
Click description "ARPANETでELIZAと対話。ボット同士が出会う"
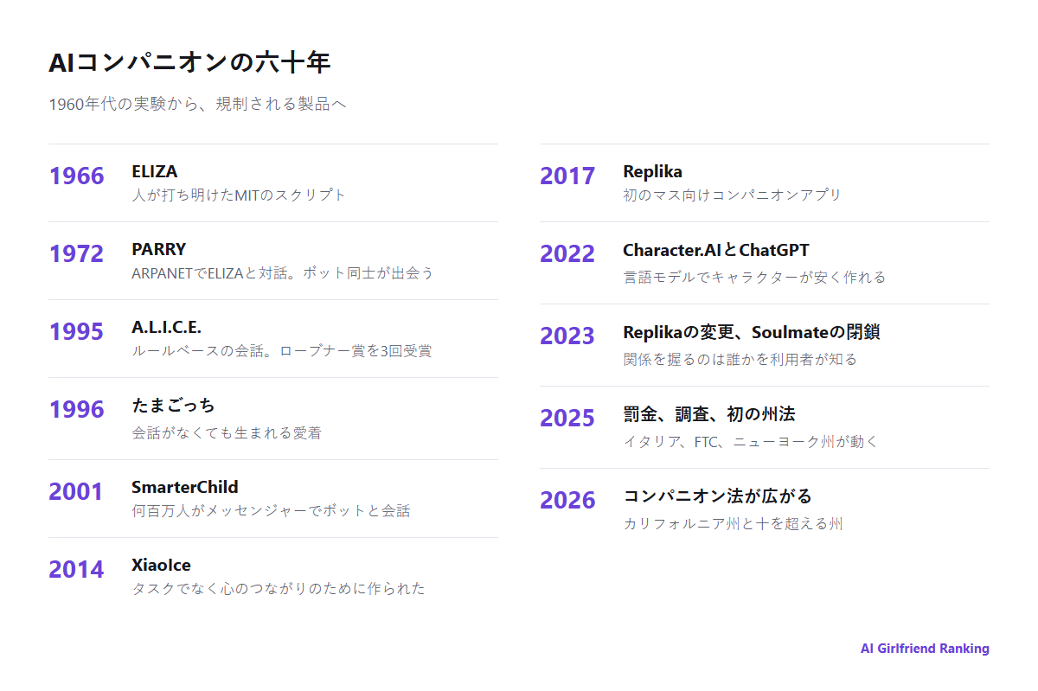(x=283, y=273)
